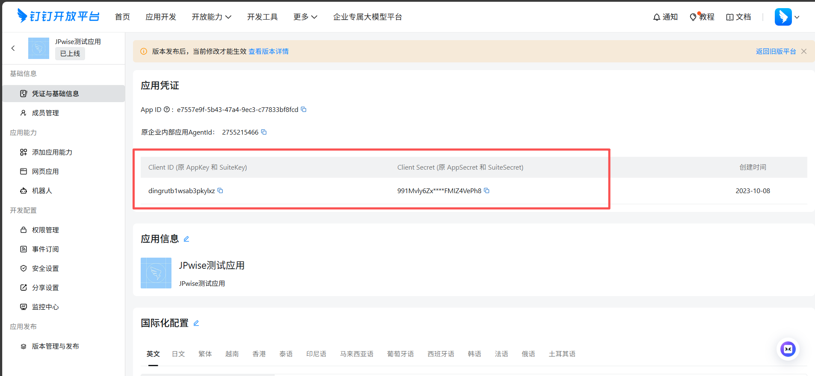
Task: Expand the 开放能力 dropdown menu
Action: coord(212,17)
